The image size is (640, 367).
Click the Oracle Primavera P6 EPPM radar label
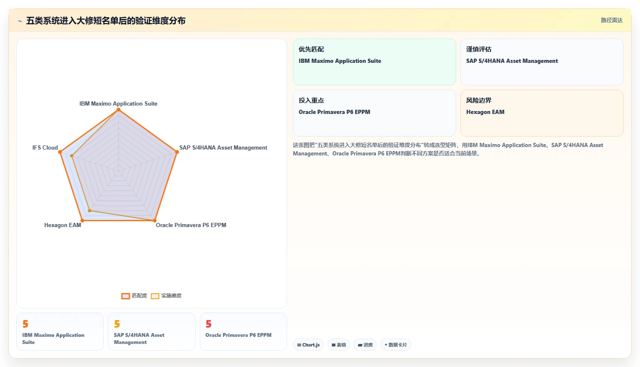pos(191,225)
